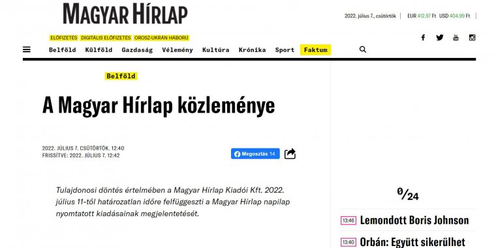The width and height of the screenshot is (496, 248).
Task: Click the article share arrow icon
Action: 290,154
